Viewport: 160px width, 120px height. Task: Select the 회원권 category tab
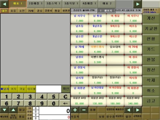pos(66,11)
